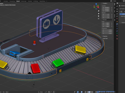The image size is (125, 93).
Task: Open the Render properties tab icon
Action: pyautogui.click(x=117, y=9)
